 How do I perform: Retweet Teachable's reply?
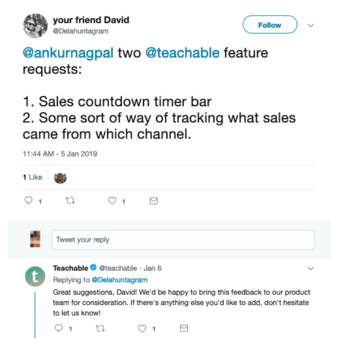pos(100,328)
